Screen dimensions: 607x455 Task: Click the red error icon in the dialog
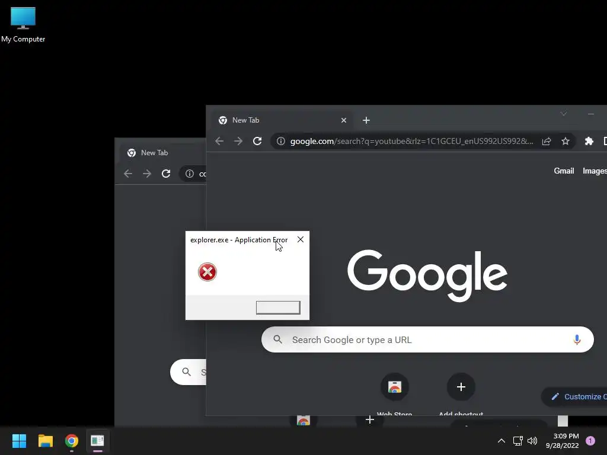point(207,272)
